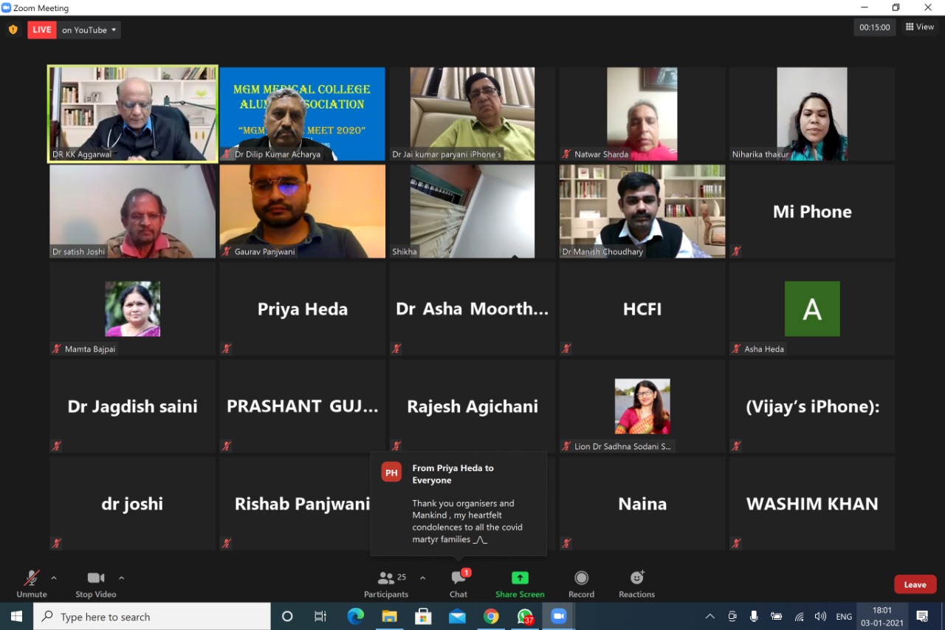This screenshot has height=630, width=945.
Task: Launch Microsoft Edge from taskbar
Action: click(x=355, y=617)
